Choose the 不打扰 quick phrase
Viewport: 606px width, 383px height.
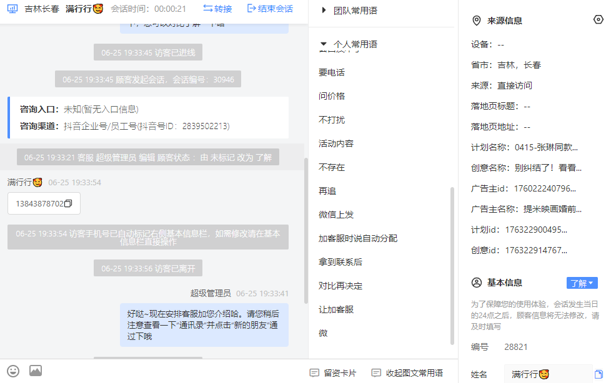click(332, 120)
